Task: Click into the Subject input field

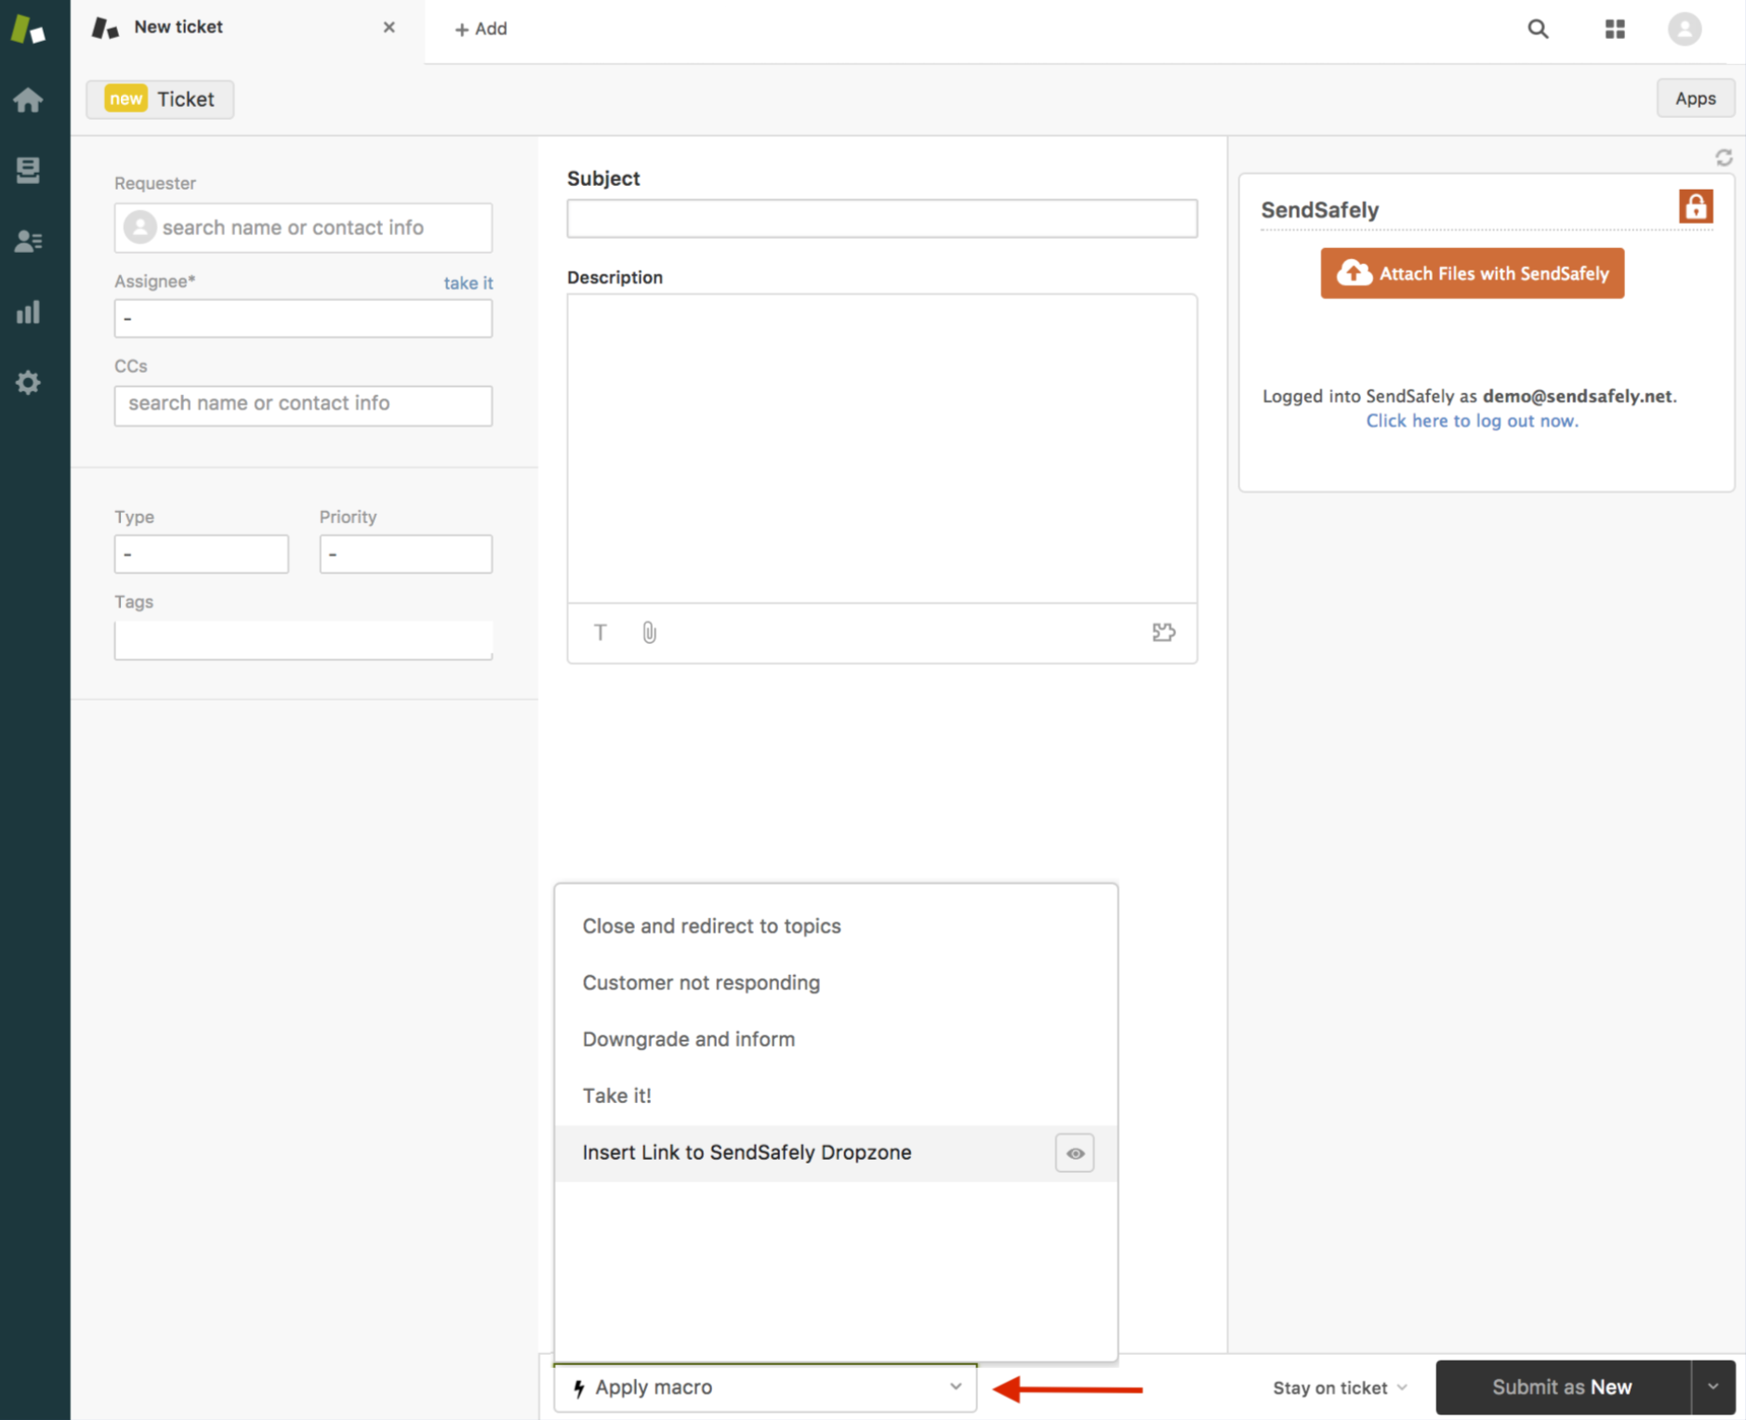Action: pyautogui.click(x=881, y=218)
